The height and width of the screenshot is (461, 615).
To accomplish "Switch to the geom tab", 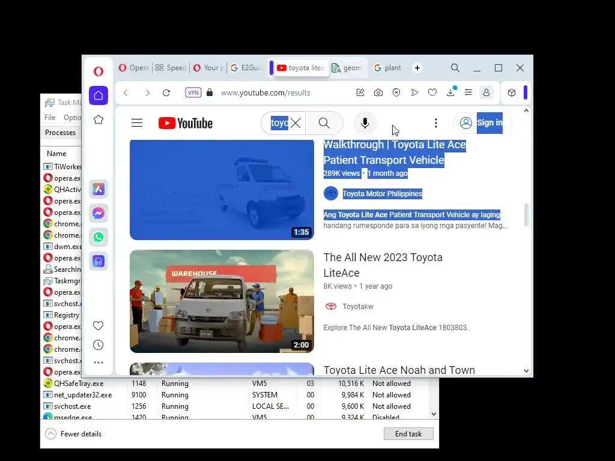I will [347, 68].
